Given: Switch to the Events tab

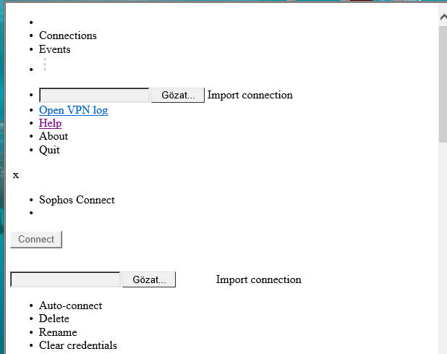Looking at the screenshot, I should tap(55, 49).
